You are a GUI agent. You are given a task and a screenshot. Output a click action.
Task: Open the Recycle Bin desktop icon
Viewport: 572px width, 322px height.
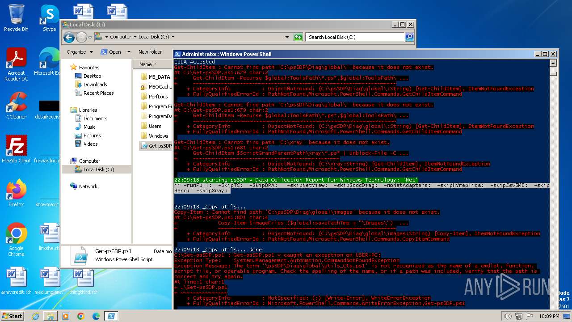(x=16, y=18)
